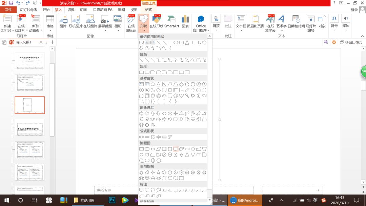The width and height of the screenshot is (366, 206).
Task: Open Photoshop from the Windows taskbar
Action: click(112, 200)
